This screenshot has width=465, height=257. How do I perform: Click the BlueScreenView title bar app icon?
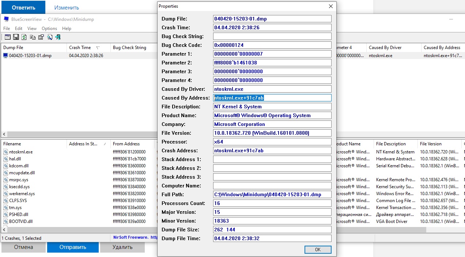click(5, 19)
